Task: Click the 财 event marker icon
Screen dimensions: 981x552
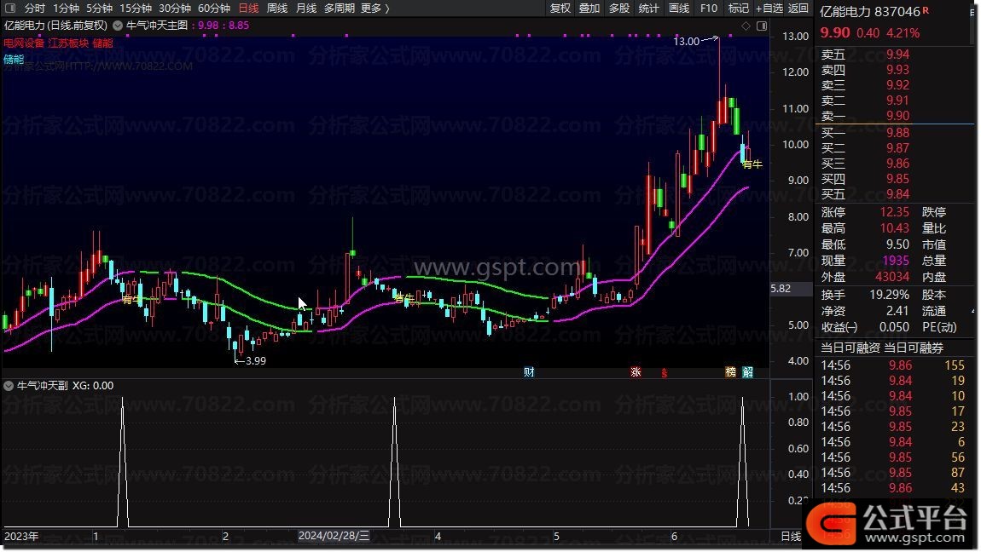Action: tap(529, 372)
